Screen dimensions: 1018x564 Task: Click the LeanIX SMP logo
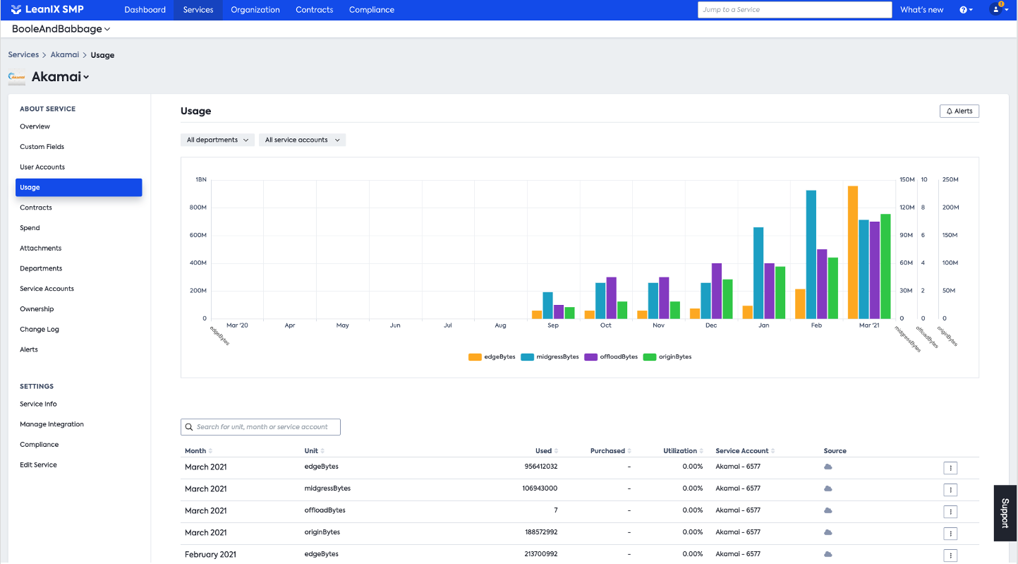click(47, 10)
